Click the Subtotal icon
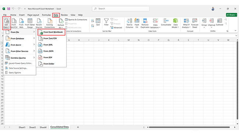Screen dimensions: 239x135 click(x=220, y=22)
